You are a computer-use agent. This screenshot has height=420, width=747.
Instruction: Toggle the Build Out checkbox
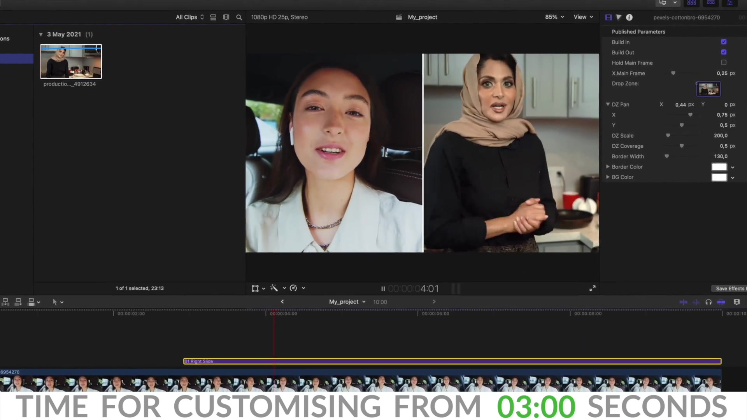pos(724,52)
